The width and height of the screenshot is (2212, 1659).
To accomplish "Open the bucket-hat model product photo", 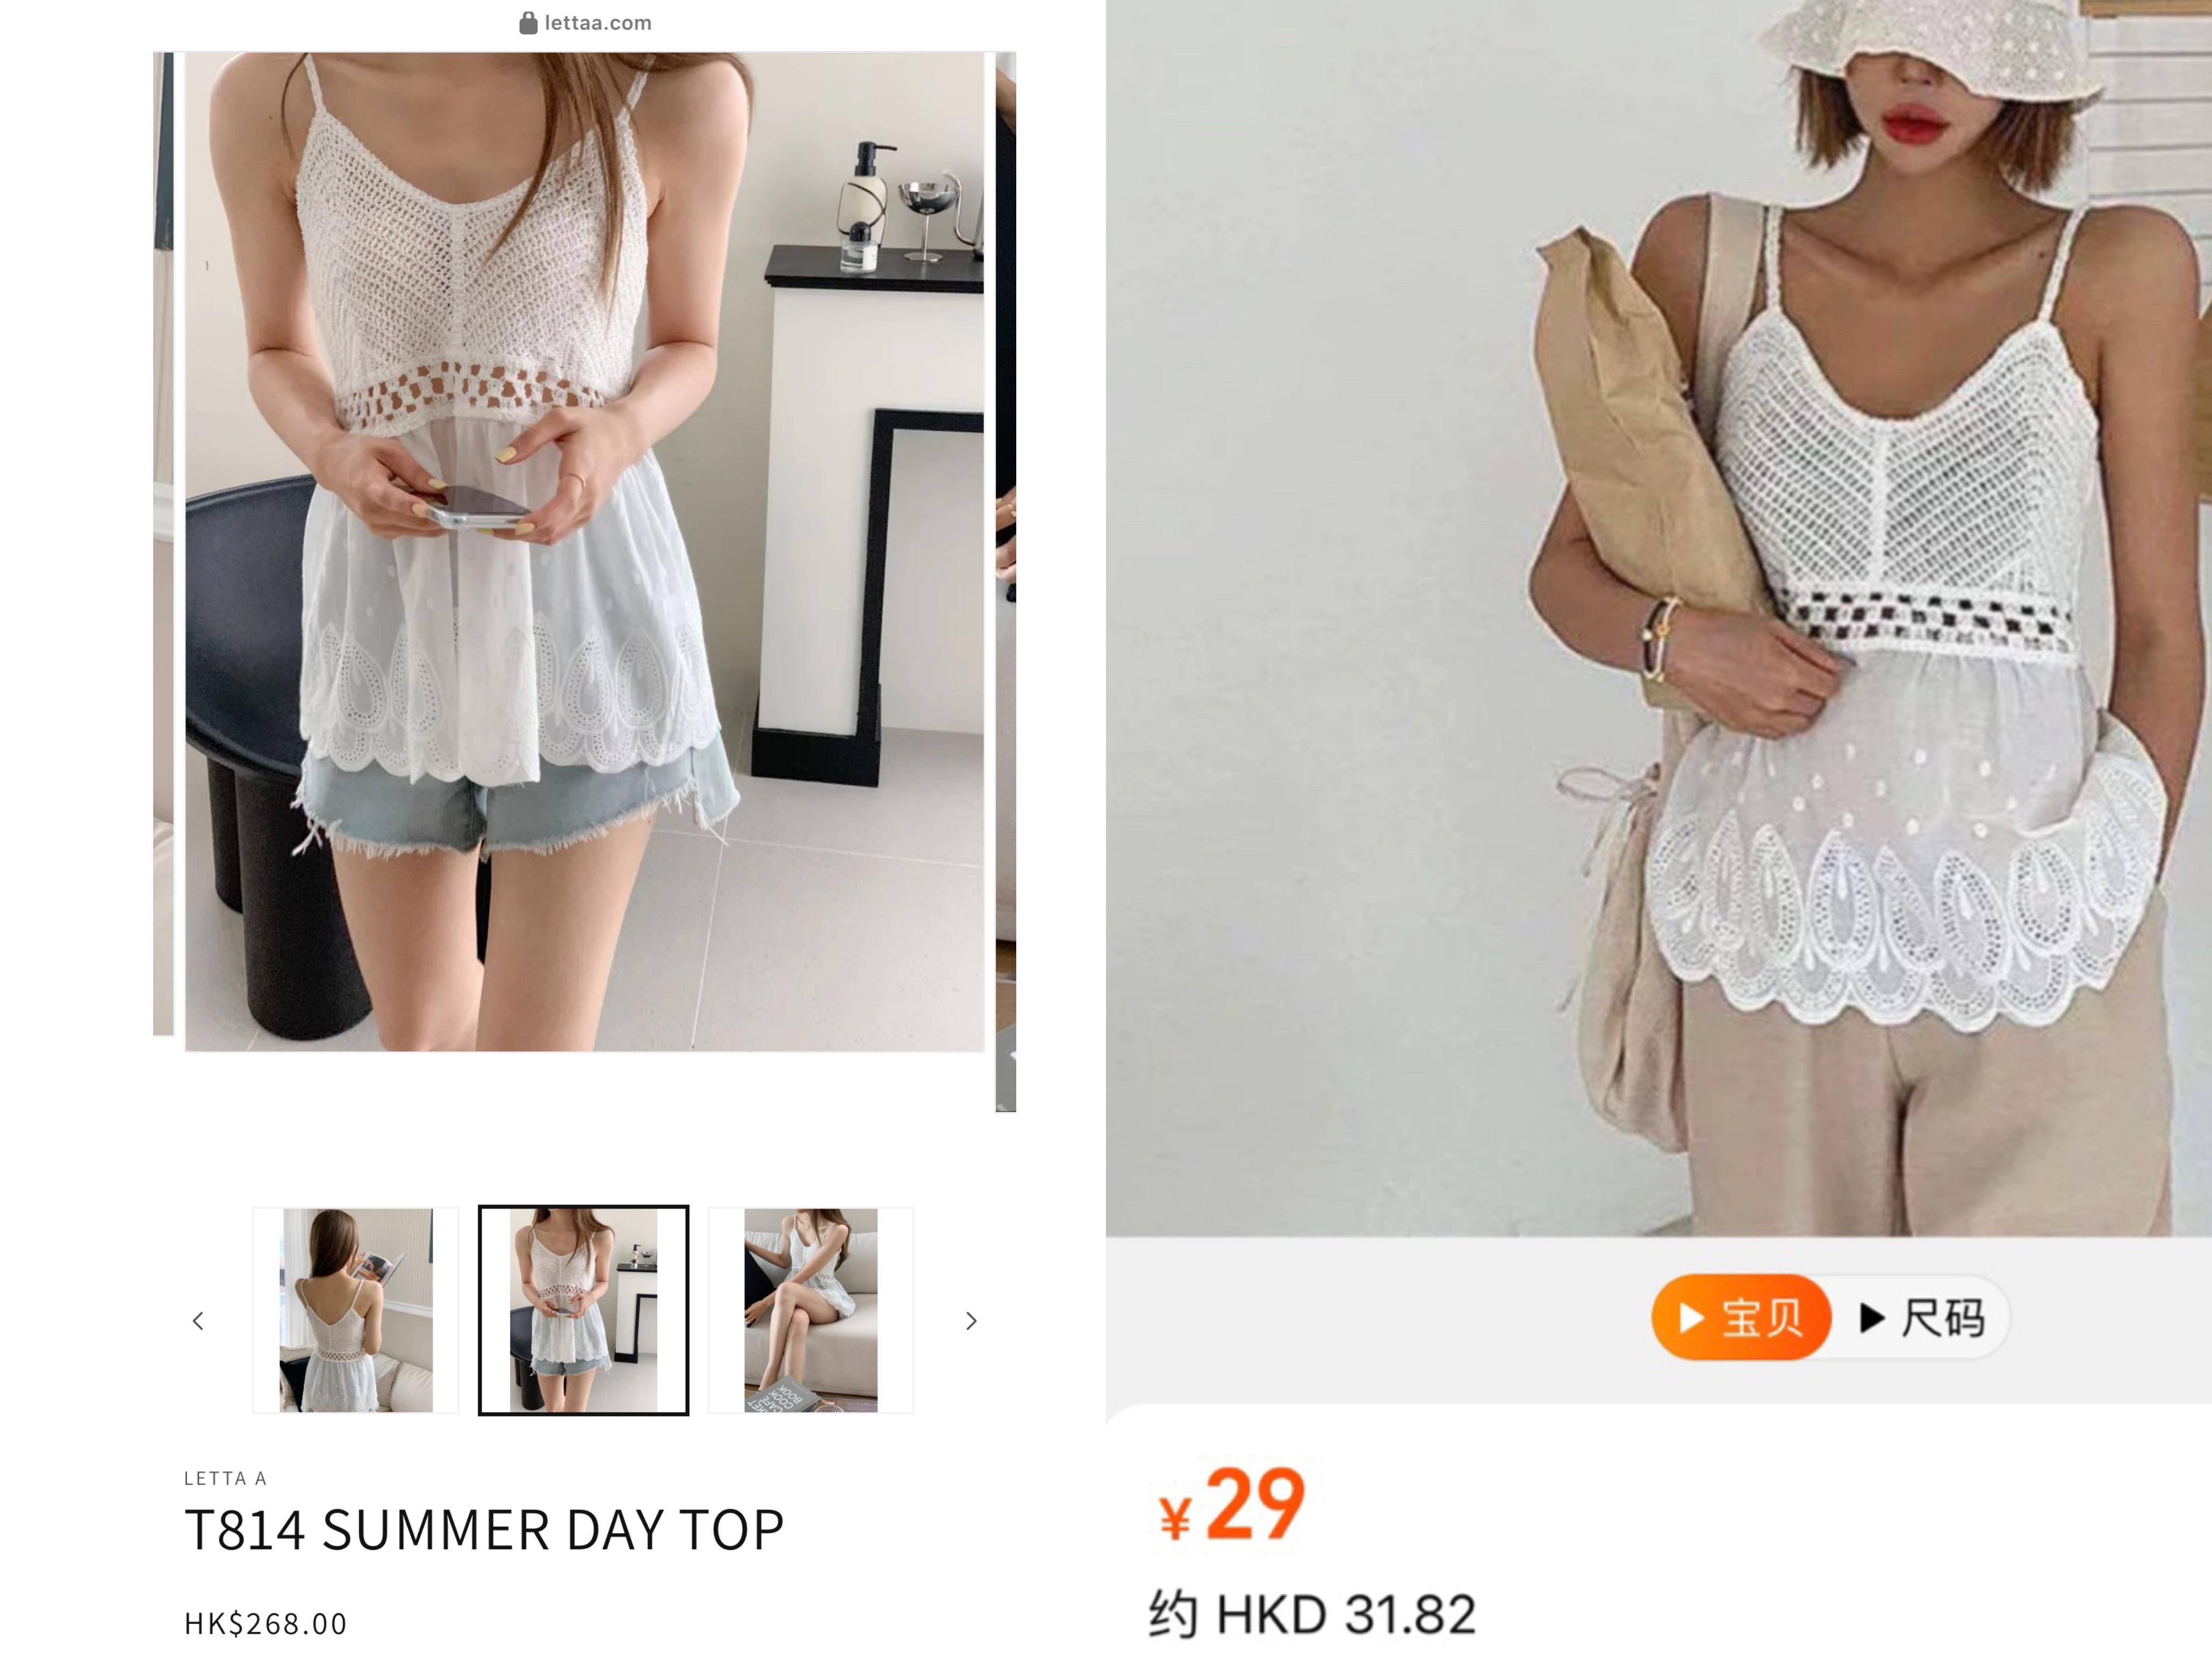I will point(1658,618).
